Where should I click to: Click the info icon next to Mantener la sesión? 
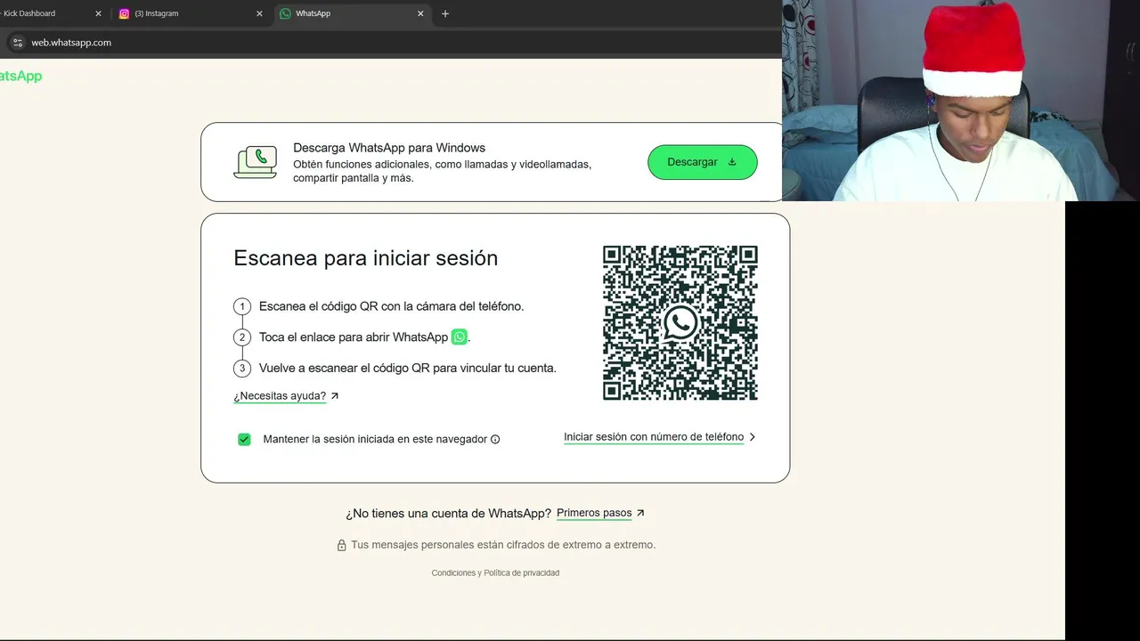coord(495,439)
